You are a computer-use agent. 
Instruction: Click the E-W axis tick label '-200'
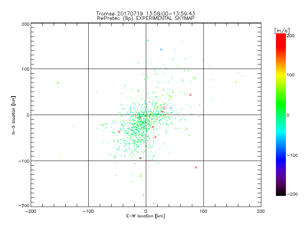click(x=31, y=211)
